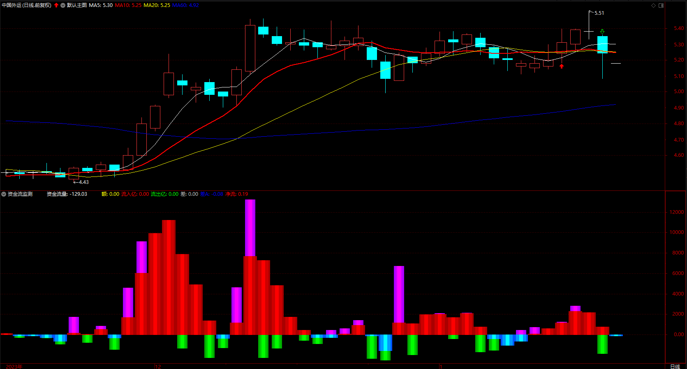Viewport: 687px width, 369px height.
Task: Click the 资金流量: -129.03 value
Action: click(67, 194)
